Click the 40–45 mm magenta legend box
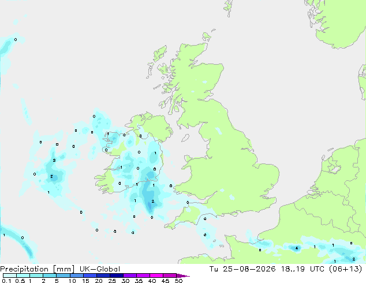The image size is (366, 283). pos(156,275)
